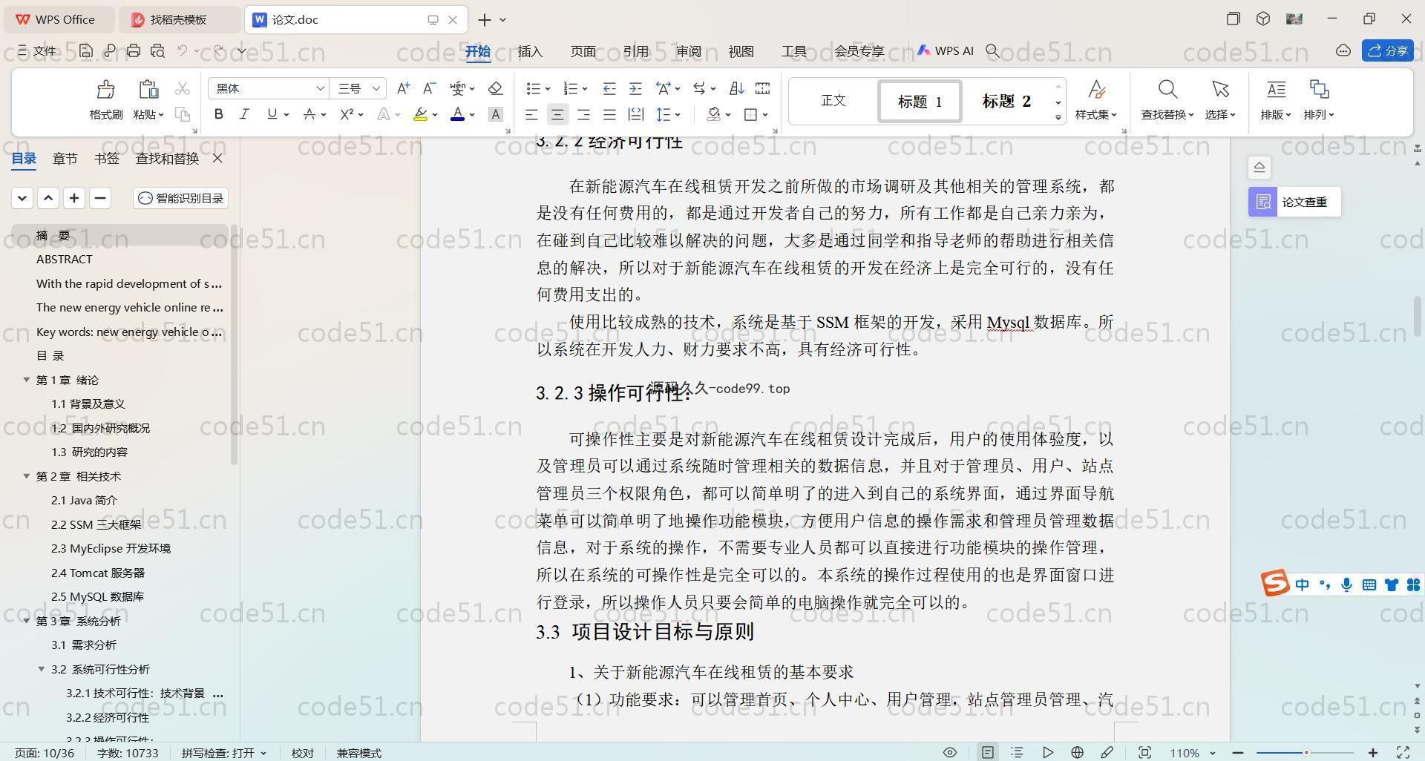Toggle italic formatting

coord(244,114)
